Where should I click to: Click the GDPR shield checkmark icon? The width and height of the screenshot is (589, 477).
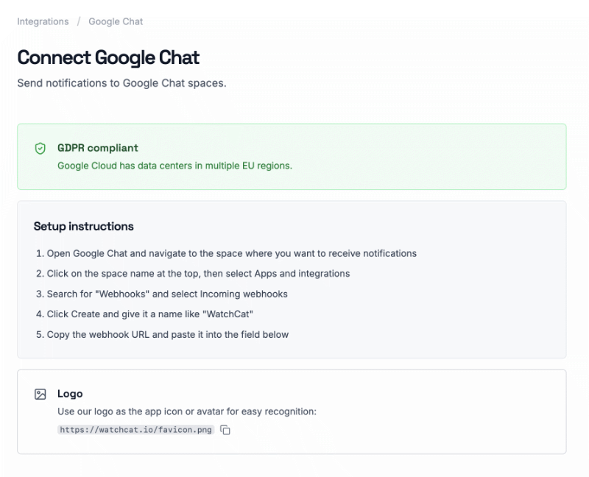point(40,149)
